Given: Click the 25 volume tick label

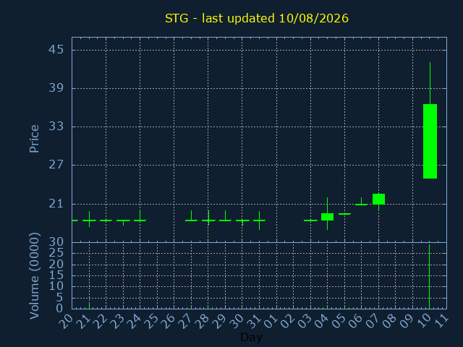Looking at the screenshot, I should [56, 252].
